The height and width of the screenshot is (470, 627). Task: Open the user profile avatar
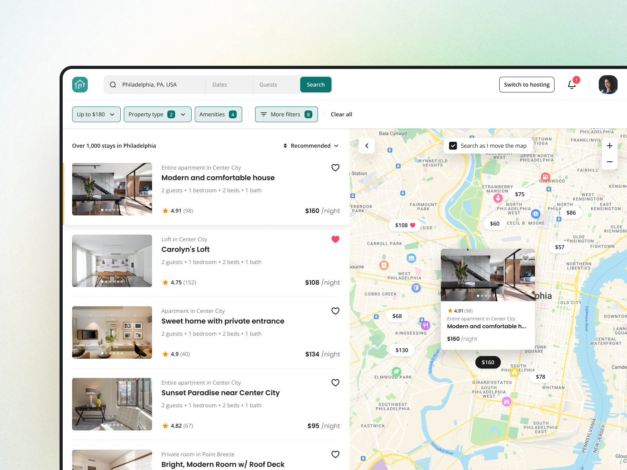pos(608,85)
